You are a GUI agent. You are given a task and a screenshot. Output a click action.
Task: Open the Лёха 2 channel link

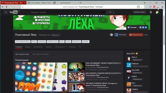134,57
